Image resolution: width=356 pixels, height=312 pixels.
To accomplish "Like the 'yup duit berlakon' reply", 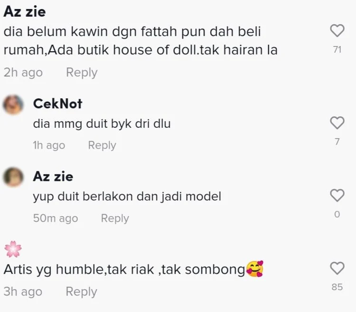I will [x=337, y=195].
